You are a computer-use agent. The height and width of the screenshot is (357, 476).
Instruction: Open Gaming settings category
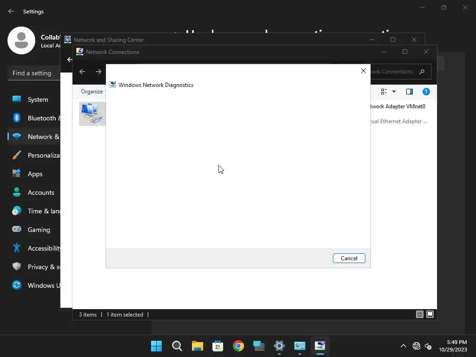pyautogui.click(x=34, y=230)
